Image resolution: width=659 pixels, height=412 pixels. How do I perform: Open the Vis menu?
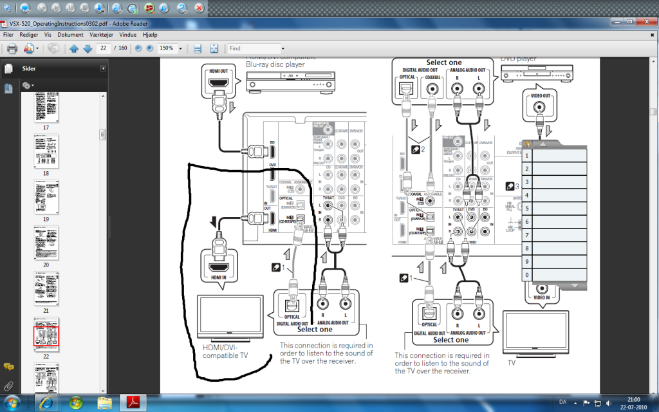pyautogui.click(x=48, y=35)
